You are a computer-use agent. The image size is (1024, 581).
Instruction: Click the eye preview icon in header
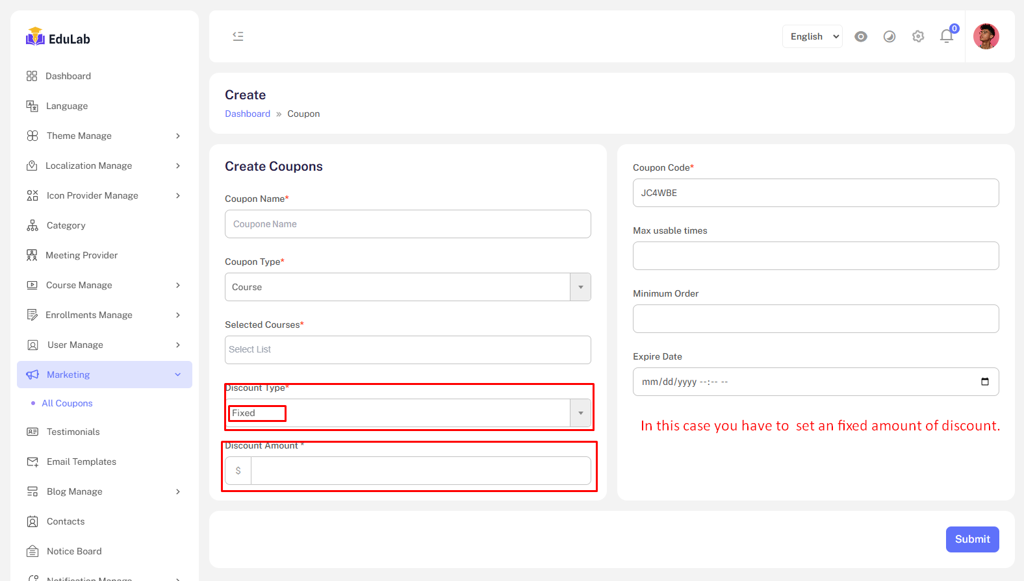(861, 36)
